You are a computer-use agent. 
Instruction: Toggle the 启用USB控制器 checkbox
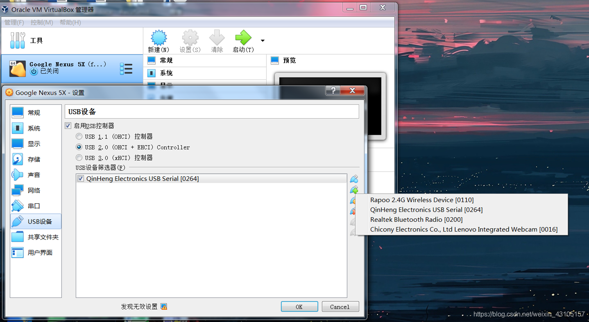click(x=68, y=126)
